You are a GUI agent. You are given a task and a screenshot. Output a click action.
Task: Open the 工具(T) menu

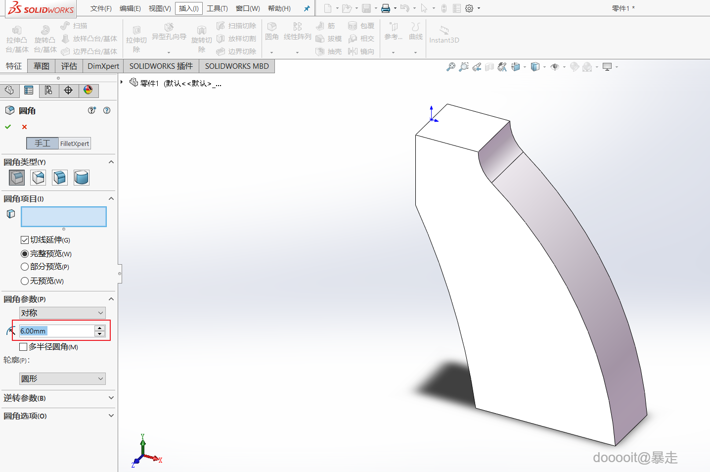click(217, 8)
